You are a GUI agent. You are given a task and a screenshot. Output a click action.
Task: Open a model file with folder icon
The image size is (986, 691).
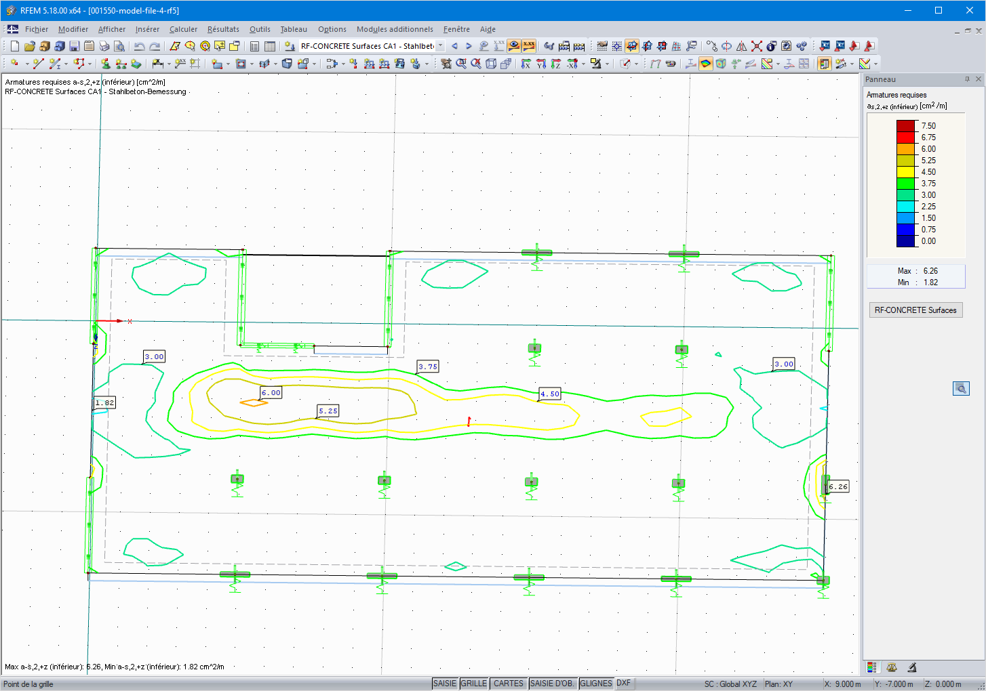click(30, 46)
